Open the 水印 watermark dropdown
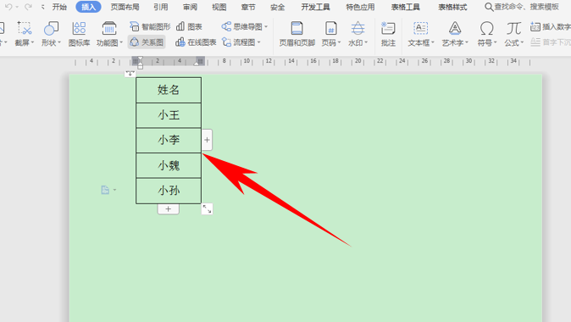 point(358,34)
